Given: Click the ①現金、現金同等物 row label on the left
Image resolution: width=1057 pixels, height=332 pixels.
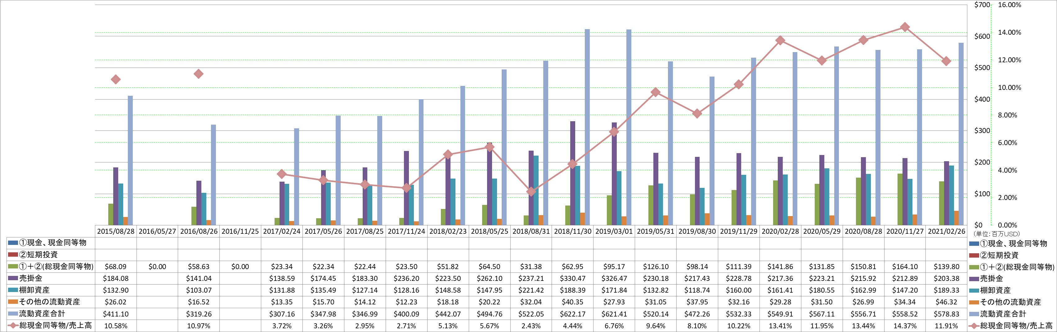Looking at the screenshot, I should 53,243.
